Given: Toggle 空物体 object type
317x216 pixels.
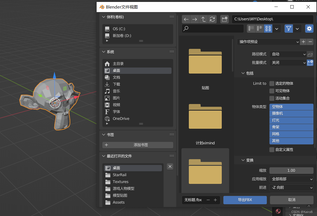Looking at the screenshot, I should pos(291,107).
